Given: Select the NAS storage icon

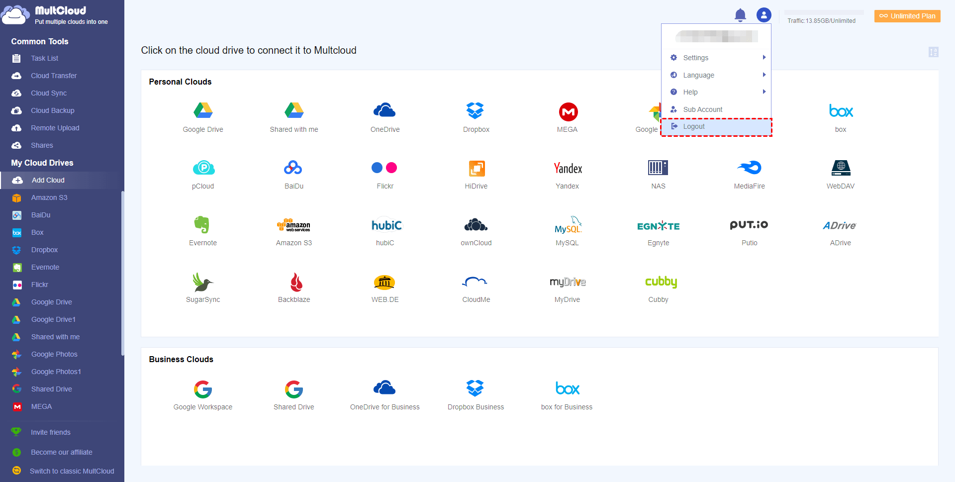Looking at the screenshot, I should (x=658, y=168).
